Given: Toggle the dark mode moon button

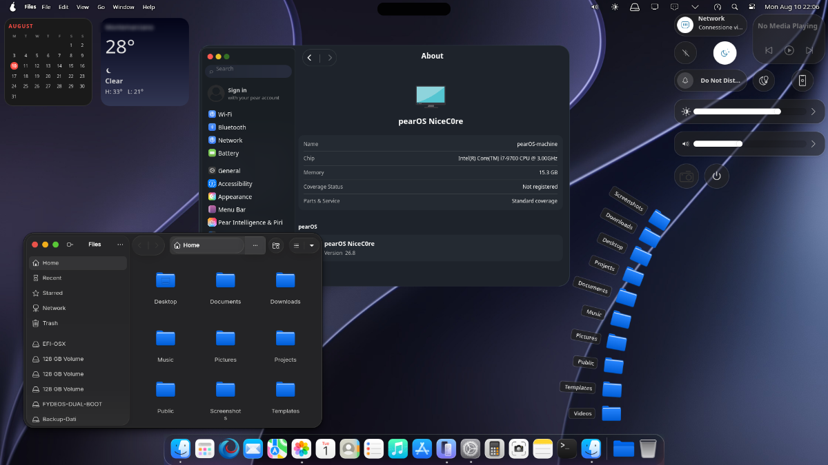Looking at the screenshot, I should click(724, 53).
